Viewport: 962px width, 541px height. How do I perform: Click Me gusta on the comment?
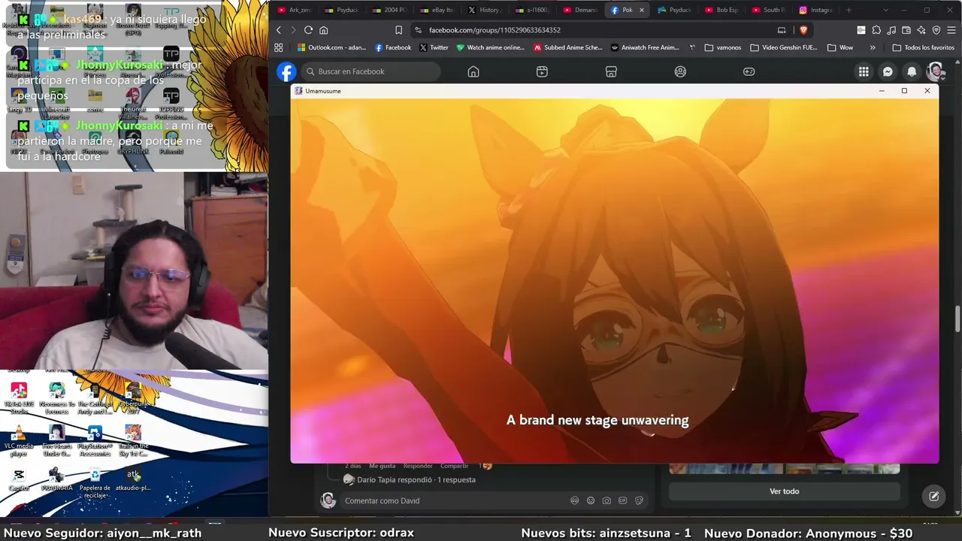coord(382,466)
